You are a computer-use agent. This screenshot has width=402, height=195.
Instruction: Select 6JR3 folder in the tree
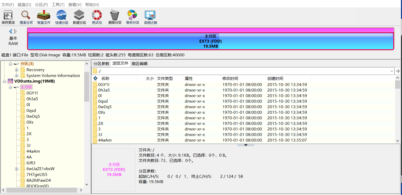tap(31, 163)
